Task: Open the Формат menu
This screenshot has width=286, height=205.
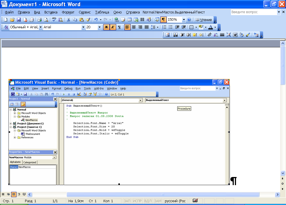Action: coord(68,12)
